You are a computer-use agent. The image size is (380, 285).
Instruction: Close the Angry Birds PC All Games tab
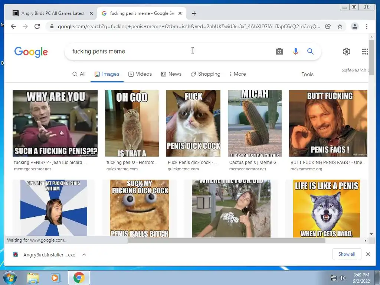click(91, 13)
